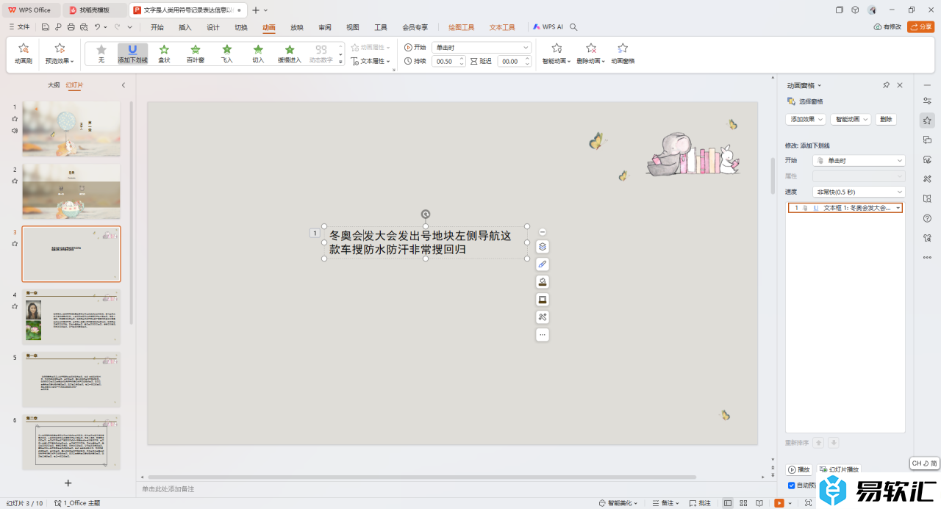
Task: Open the 添加效果 dropdown in animation pane
Action: pyautogui.click(x=806, y=119)
